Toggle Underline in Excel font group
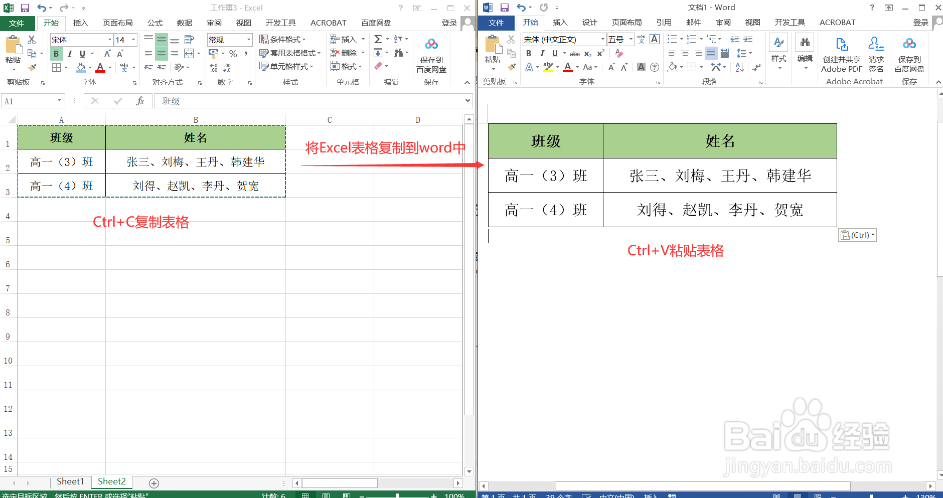This screenshot has height=498, width=943. pyautogui.click(x=82, y=54)
